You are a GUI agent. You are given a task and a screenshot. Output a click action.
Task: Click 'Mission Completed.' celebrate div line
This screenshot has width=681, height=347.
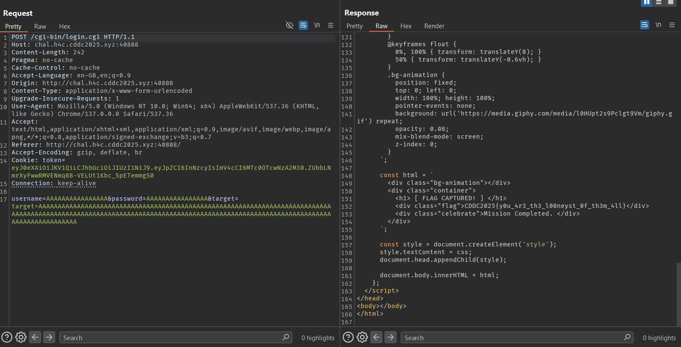tap(487, 214)
